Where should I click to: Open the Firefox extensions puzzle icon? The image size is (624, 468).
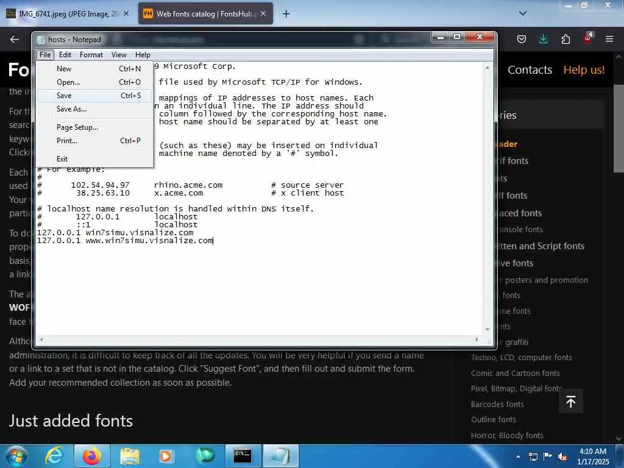pyautogui.click(x=565, y=39)
